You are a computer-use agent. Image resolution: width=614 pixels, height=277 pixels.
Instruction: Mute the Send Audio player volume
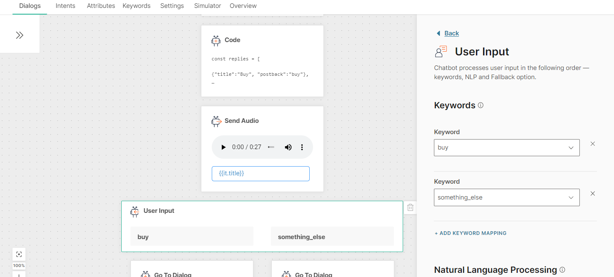[x=288, y=147]
